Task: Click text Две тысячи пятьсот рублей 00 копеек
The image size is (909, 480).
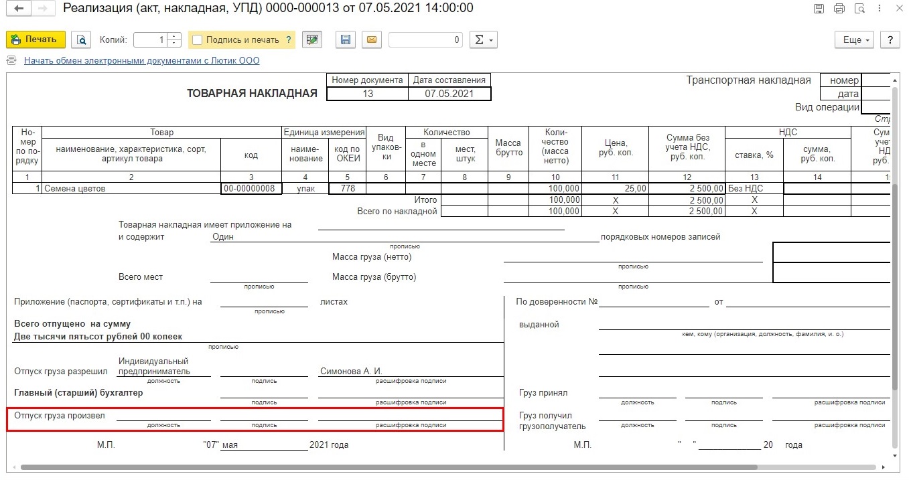Action: coord(98,337)
